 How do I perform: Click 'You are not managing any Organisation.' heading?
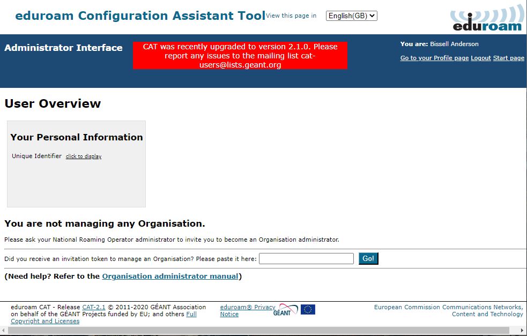click(x=105, y=223)
